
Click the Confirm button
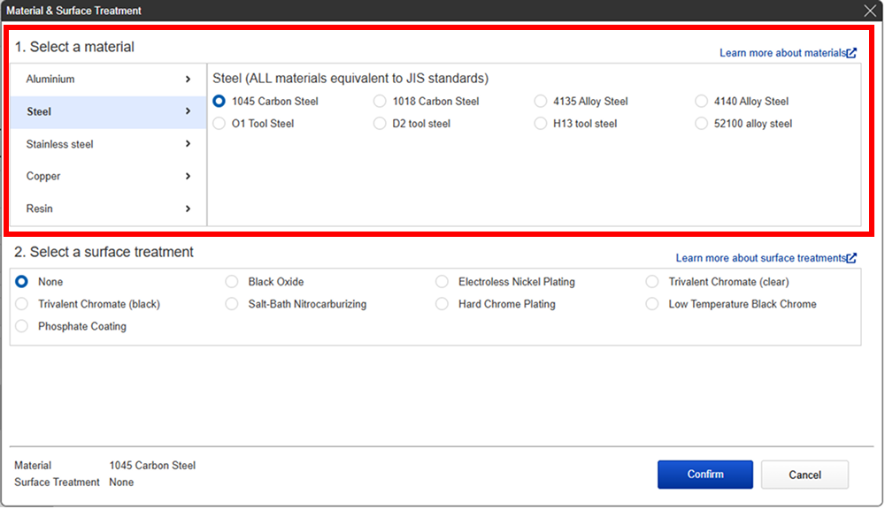705,475
